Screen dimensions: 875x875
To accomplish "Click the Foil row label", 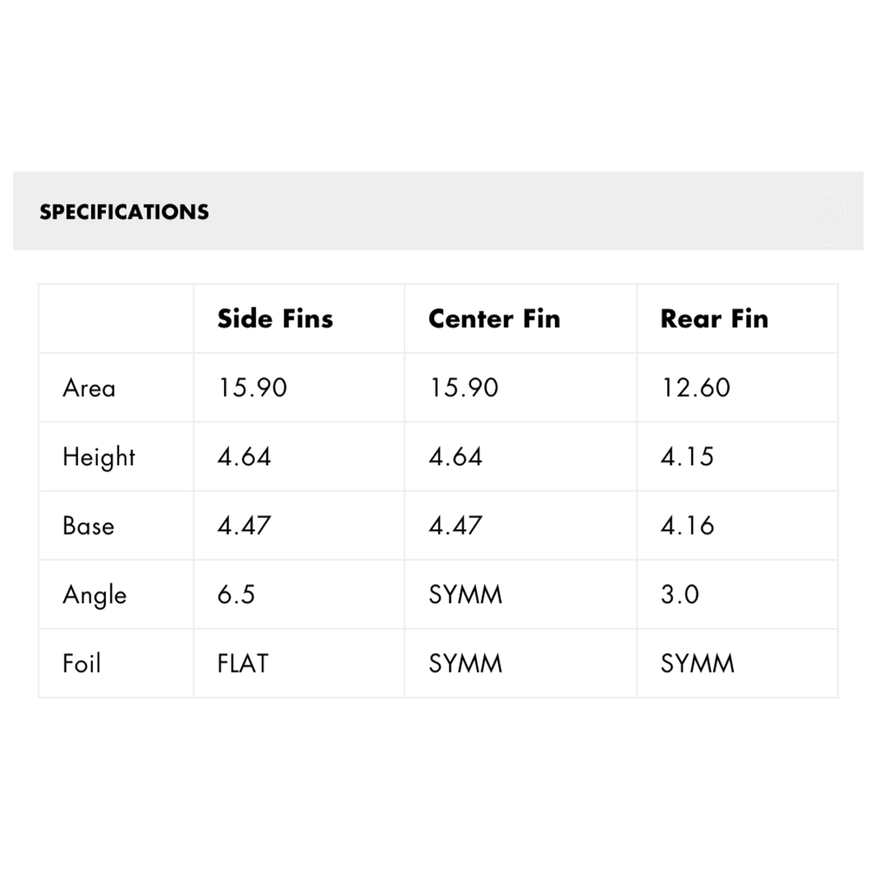I will click(82, 663).
